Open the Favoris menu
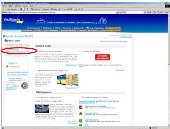The width and height of the screenshot is (170, 129). tap(26, 6)
